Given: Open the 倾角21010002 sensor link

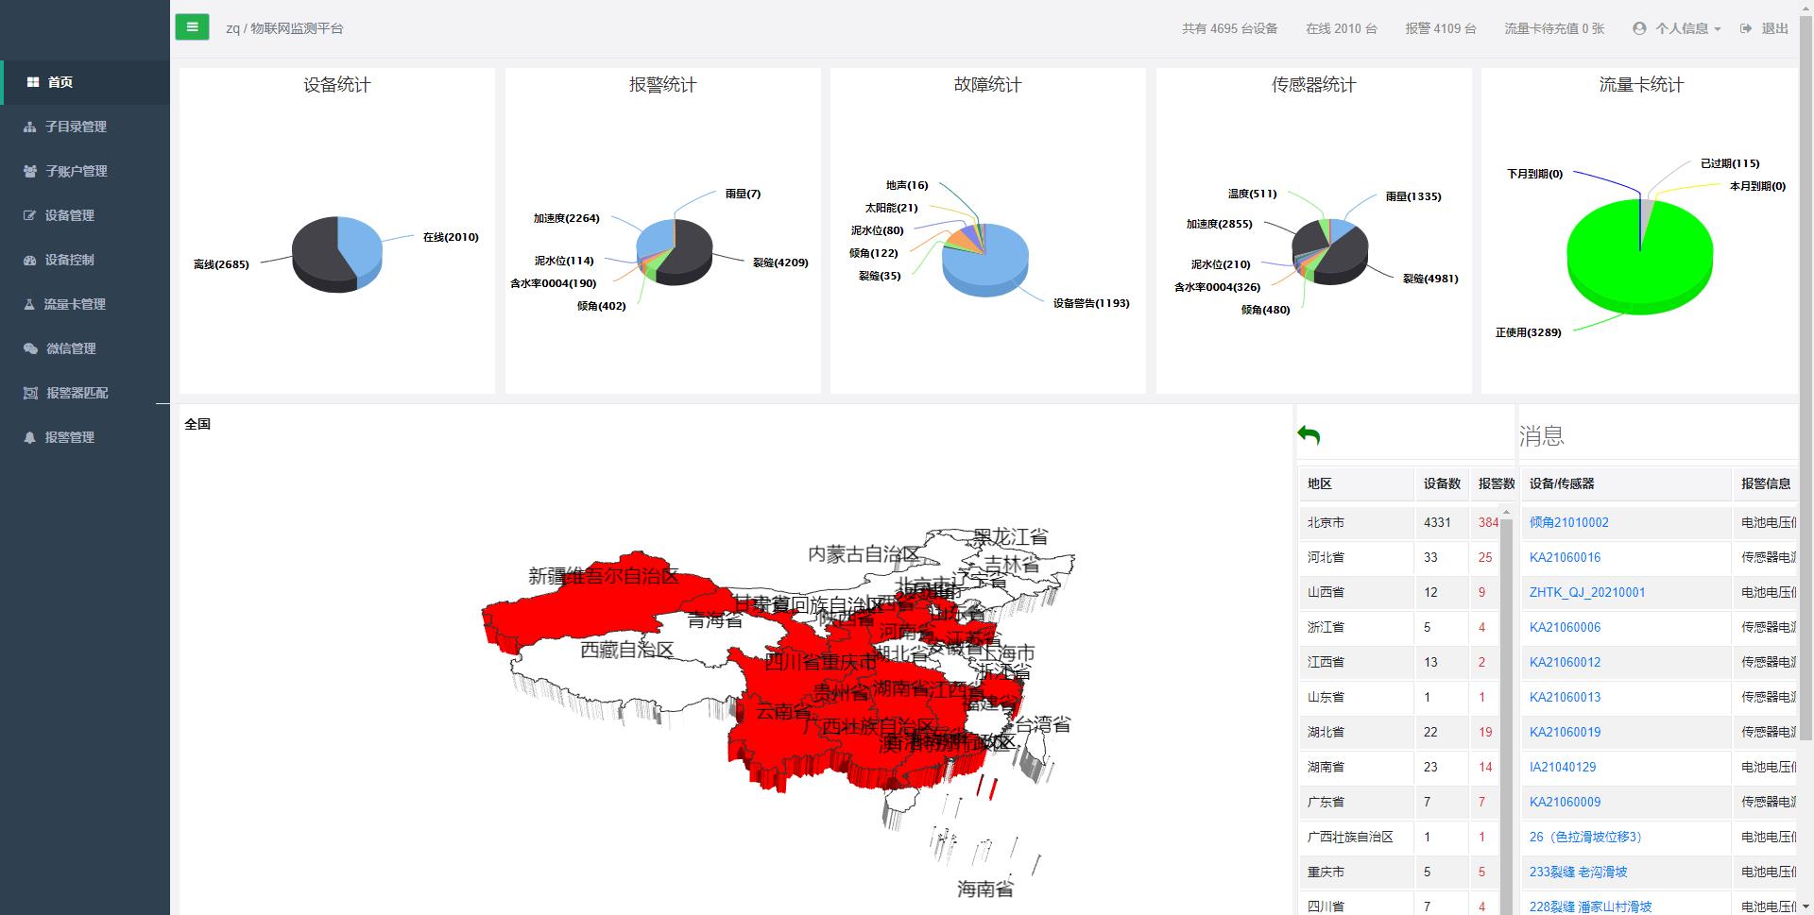Looking at the screenshot, I should (1568, 522).
